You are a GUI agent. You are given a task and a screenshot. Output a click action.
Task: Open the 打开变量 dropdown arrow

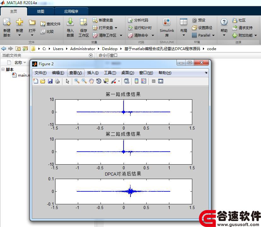pos(116,28)
